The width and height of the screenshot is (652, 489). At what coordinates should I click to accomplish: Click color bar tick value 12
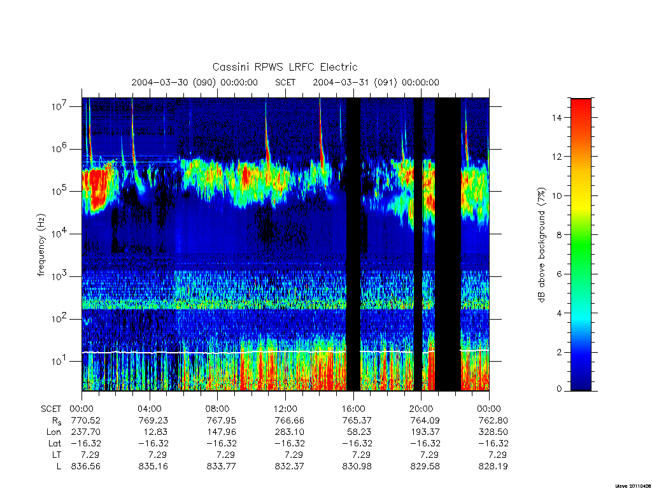pos(556,157)
